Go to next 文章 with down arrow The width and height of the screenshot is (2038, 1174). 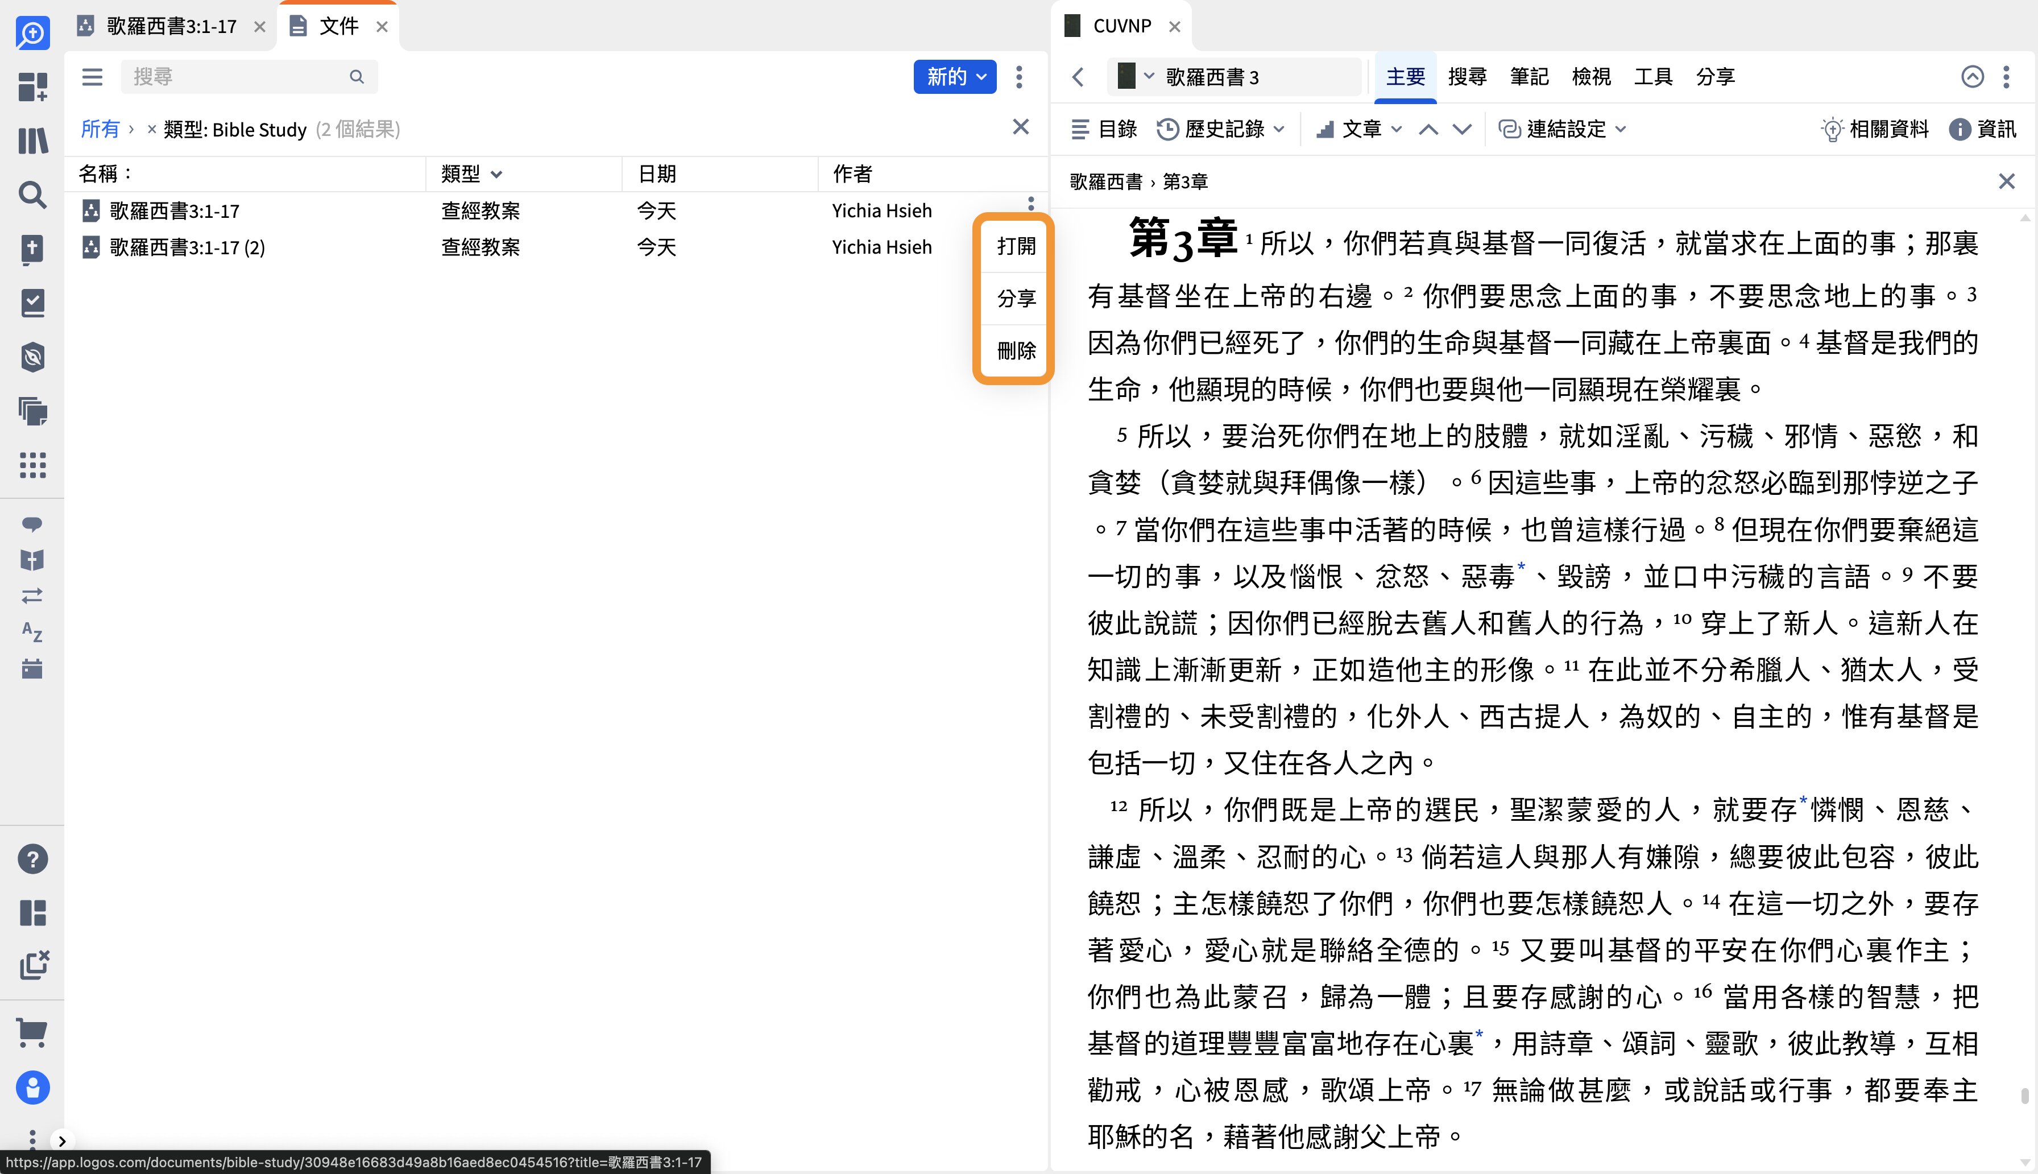(x=1462, y=129)
